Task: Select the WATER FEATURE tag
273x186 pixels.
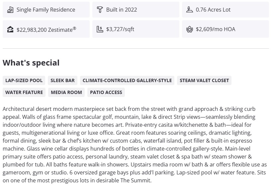Action: click(x=24, y=92)
